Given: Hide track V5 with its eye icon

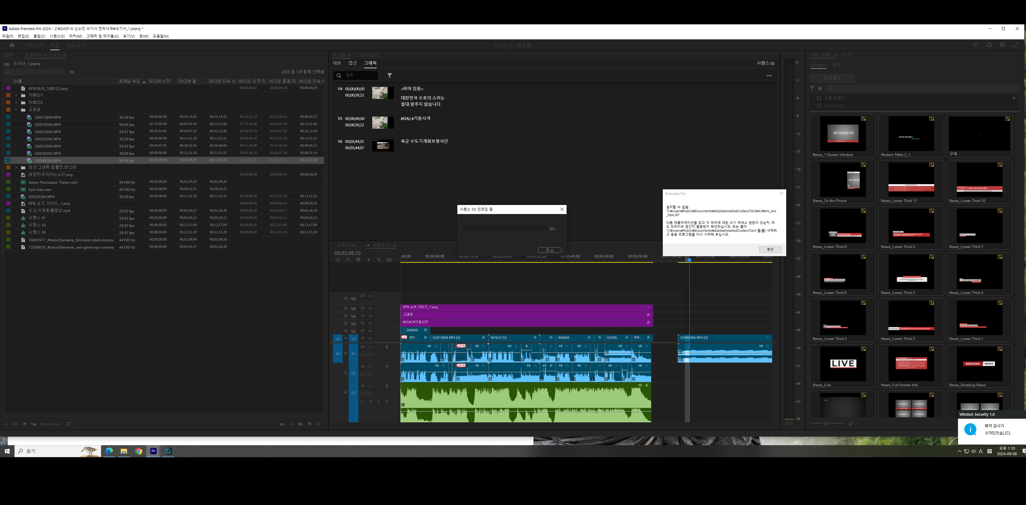Looking at the screenshot, I should pyautogui.click(x=370, y=308).
